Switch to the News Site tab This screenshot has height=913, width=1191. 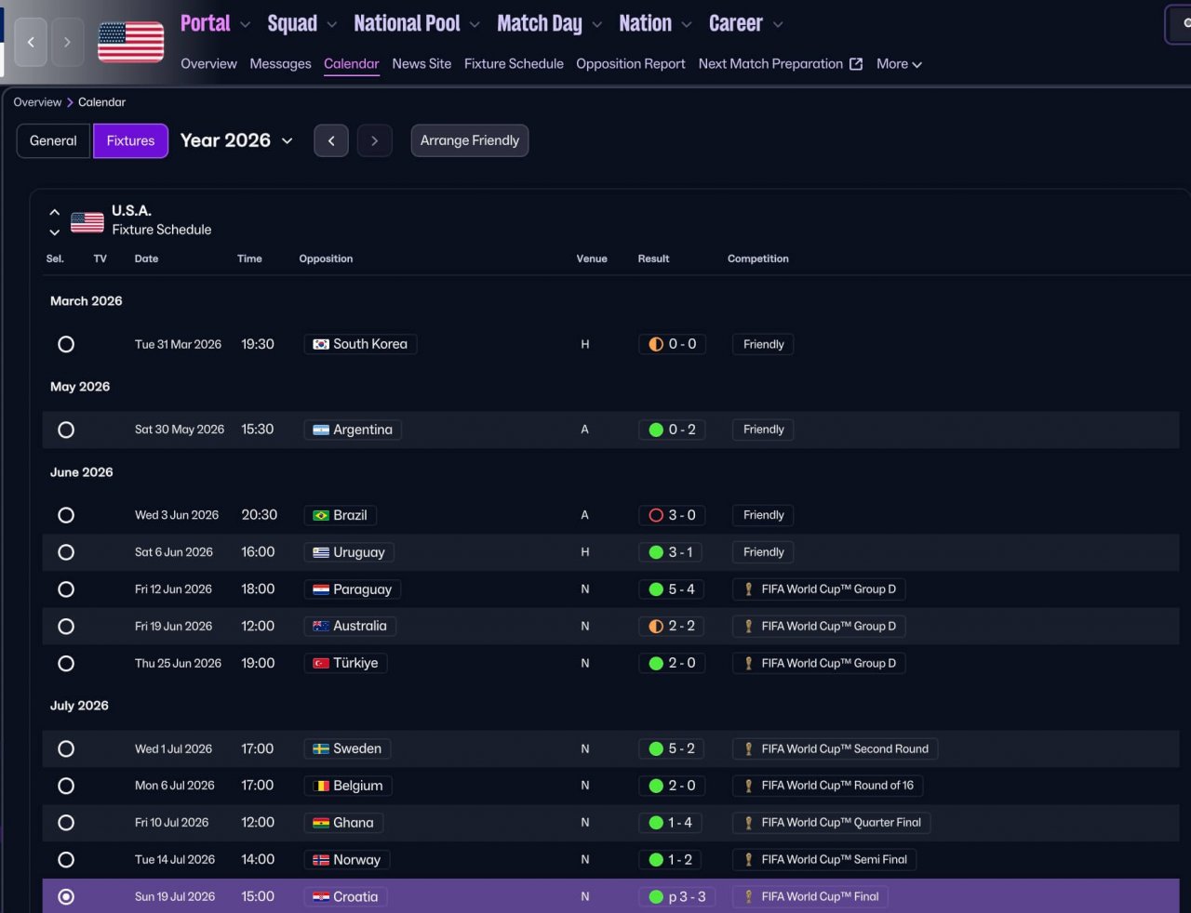coord(422,64)
